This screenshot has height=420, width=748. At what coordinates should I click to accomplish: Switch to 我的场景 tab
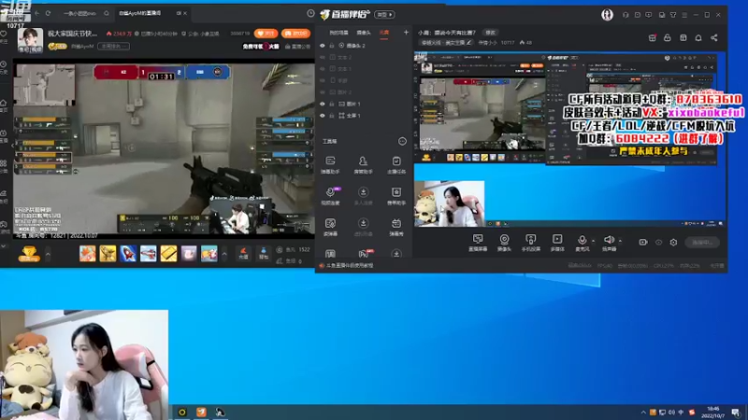click(338, 33)
